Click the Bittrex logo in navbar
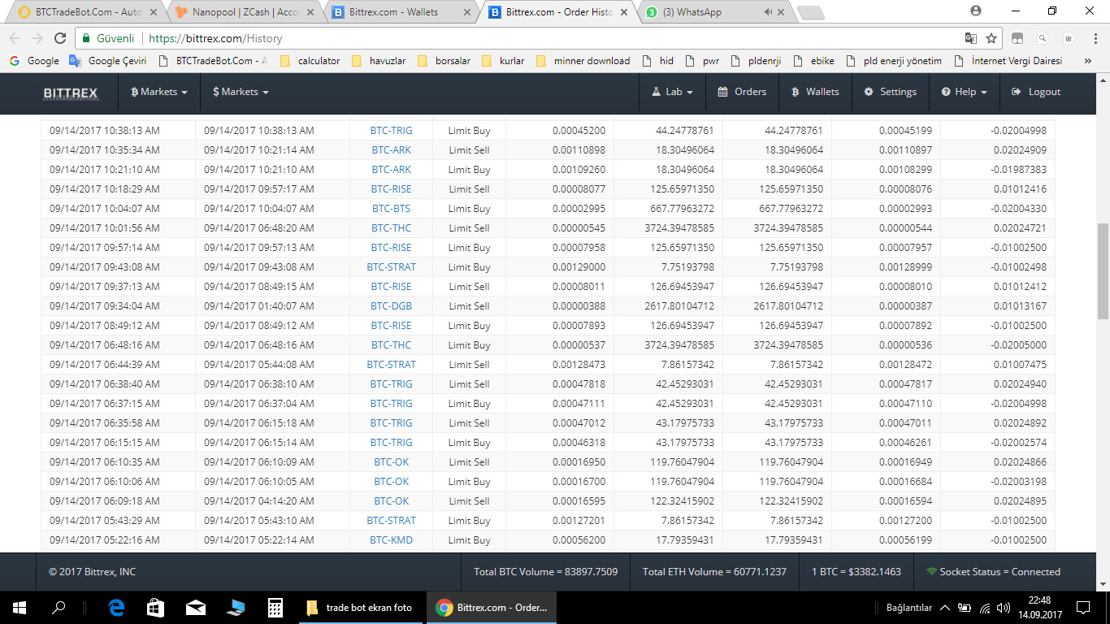Viewport: 1110px width, 624px height. pyautogui.click(x=71, y=93)
